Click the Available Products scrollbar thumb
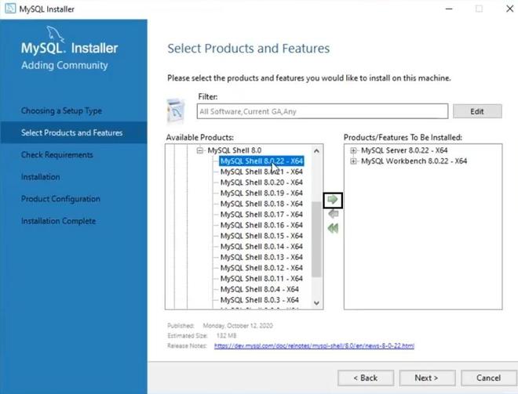The width and height of the screenshot is (518, 394). [316, 239]
